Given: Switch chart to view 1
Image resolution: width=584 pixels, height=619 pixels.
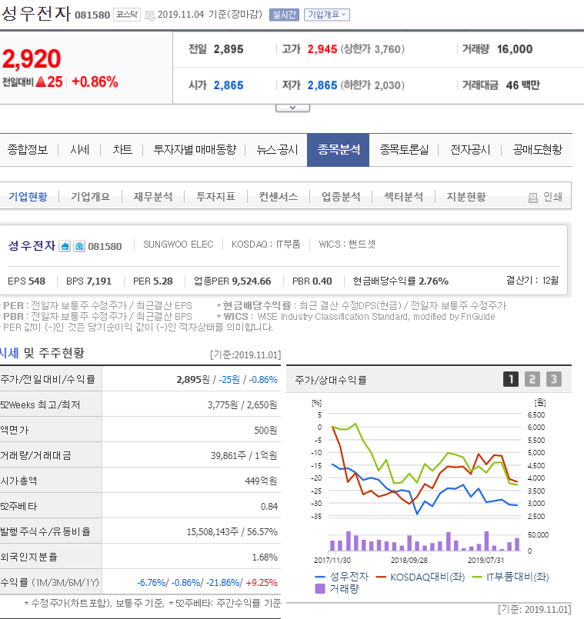Looking at the screenshot, I should 510,379.
